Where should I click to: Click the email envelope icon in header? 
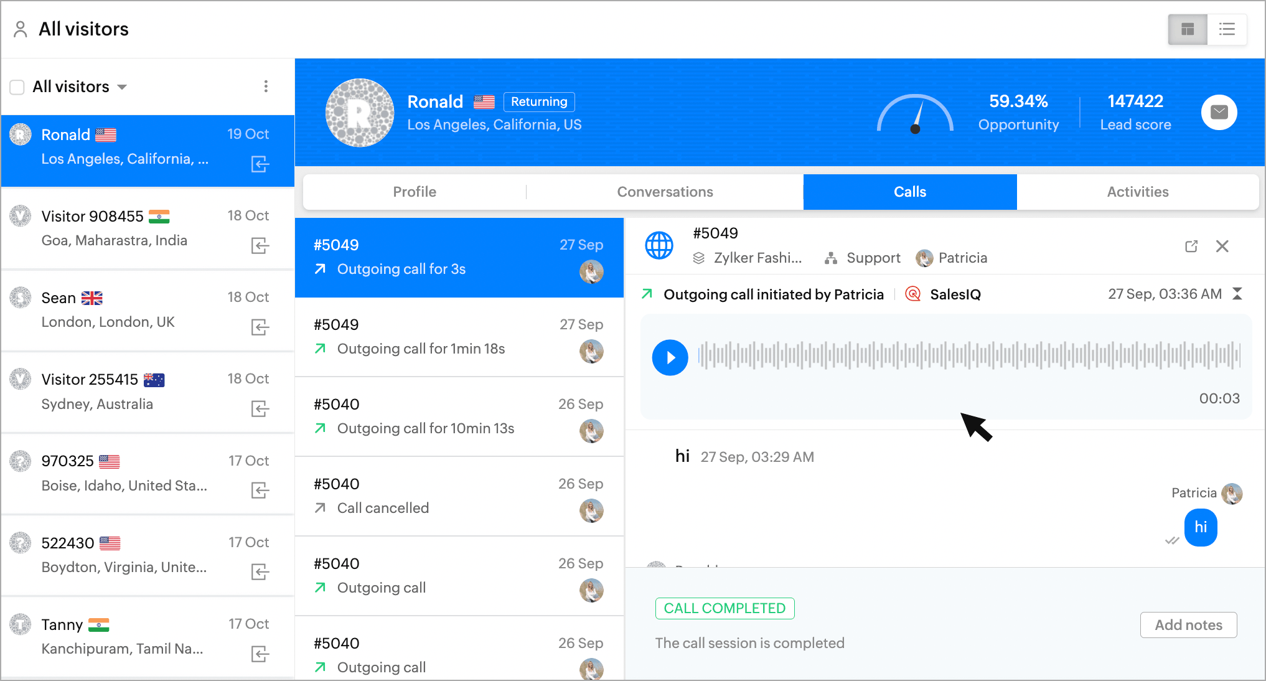pos(1219,112)
